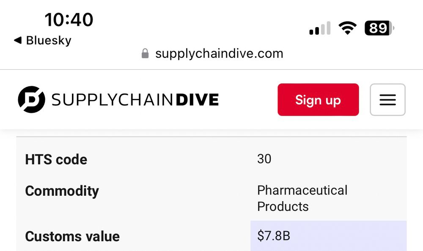Screen dimensions: 423x251
Task: Go back to Bluesky app
Action: click(x=43, y=41)
